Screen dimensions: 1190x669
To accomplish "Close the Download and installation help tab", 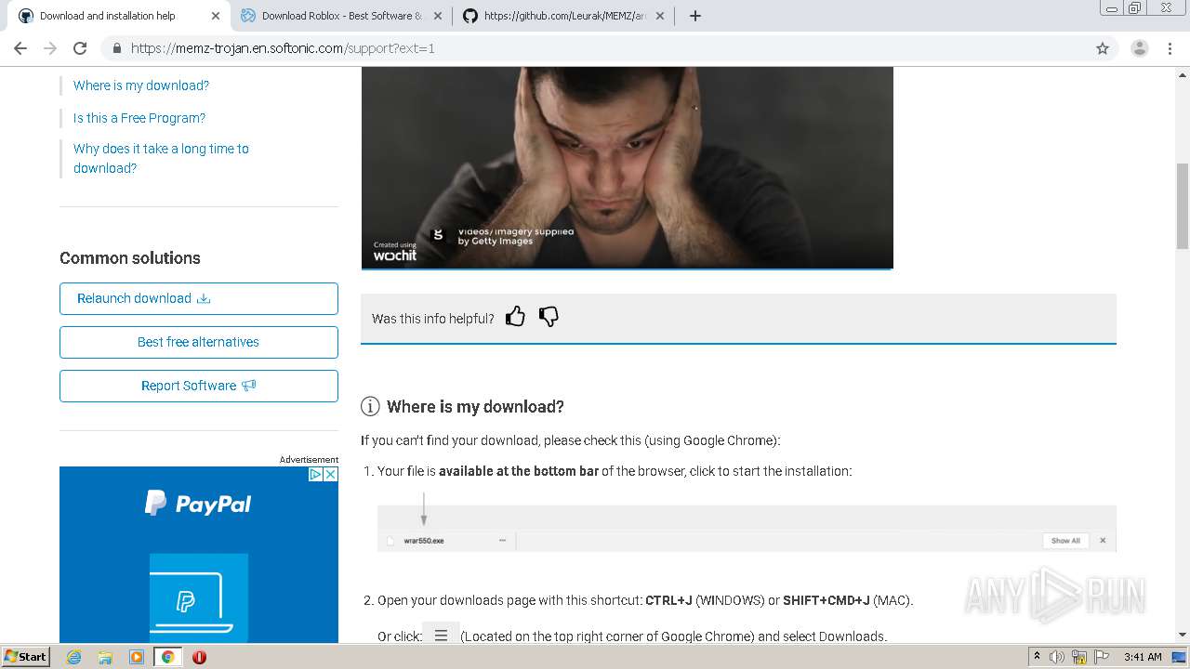I will coord(216,16).
